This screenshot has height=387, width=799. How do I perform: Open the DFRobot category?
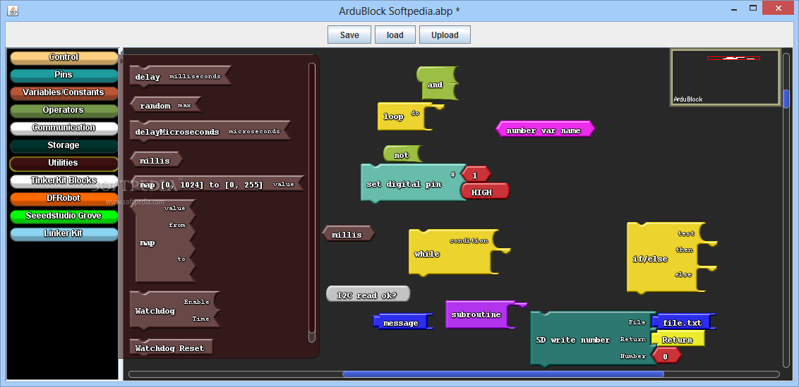64,199
